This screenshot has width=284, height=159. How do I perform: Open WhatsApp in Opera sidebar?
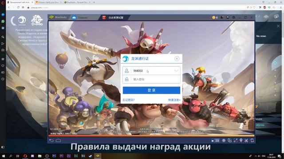[3, 21]
